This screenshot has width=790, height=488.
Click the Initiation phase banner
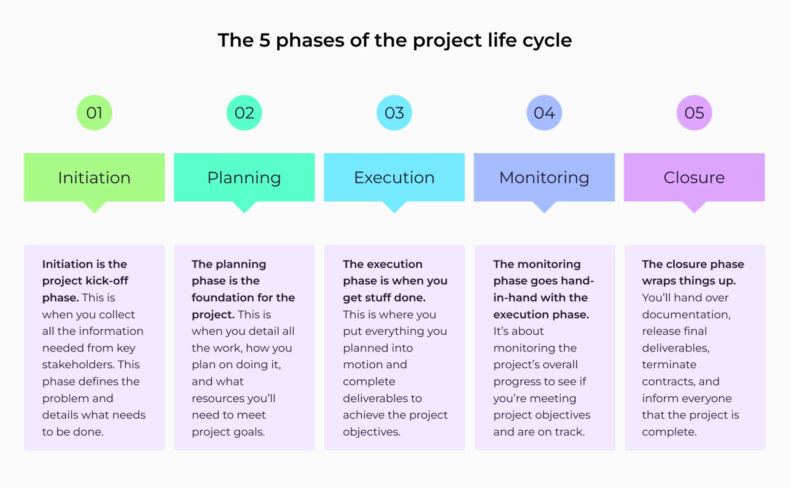coord(94,177)
